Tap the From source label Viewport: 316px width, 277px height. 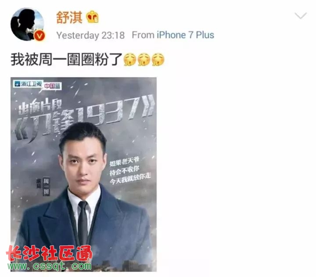143,35
